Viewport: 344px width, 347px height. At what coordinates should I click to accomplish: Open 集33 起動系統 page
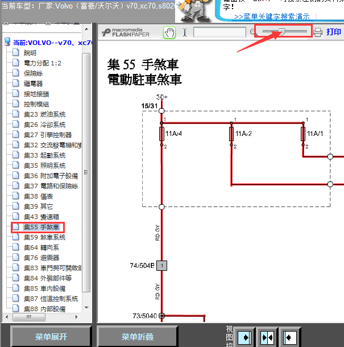click(44, 155)
